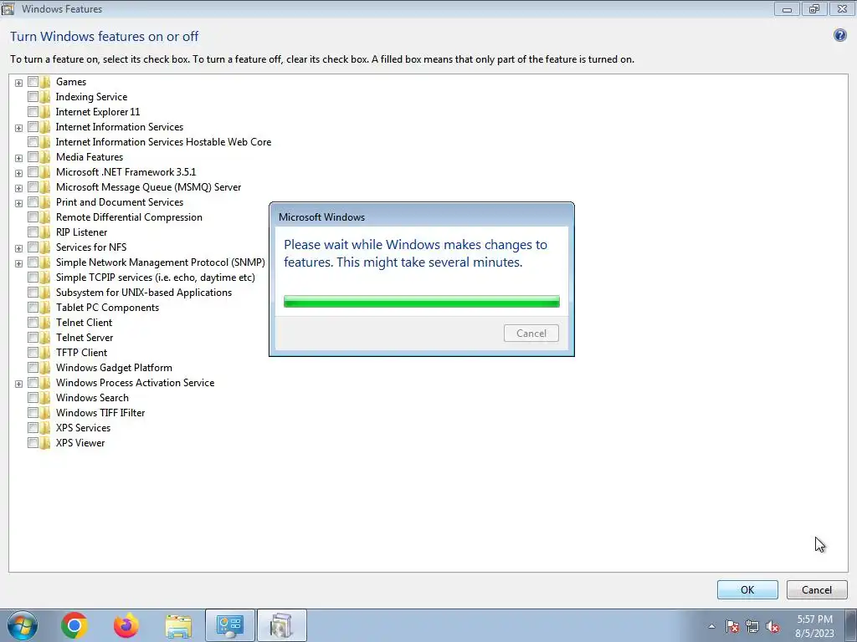Select Windows TIFF IFilter label
Viewport: 857px width, 642px height.
[x=100, y=413]
